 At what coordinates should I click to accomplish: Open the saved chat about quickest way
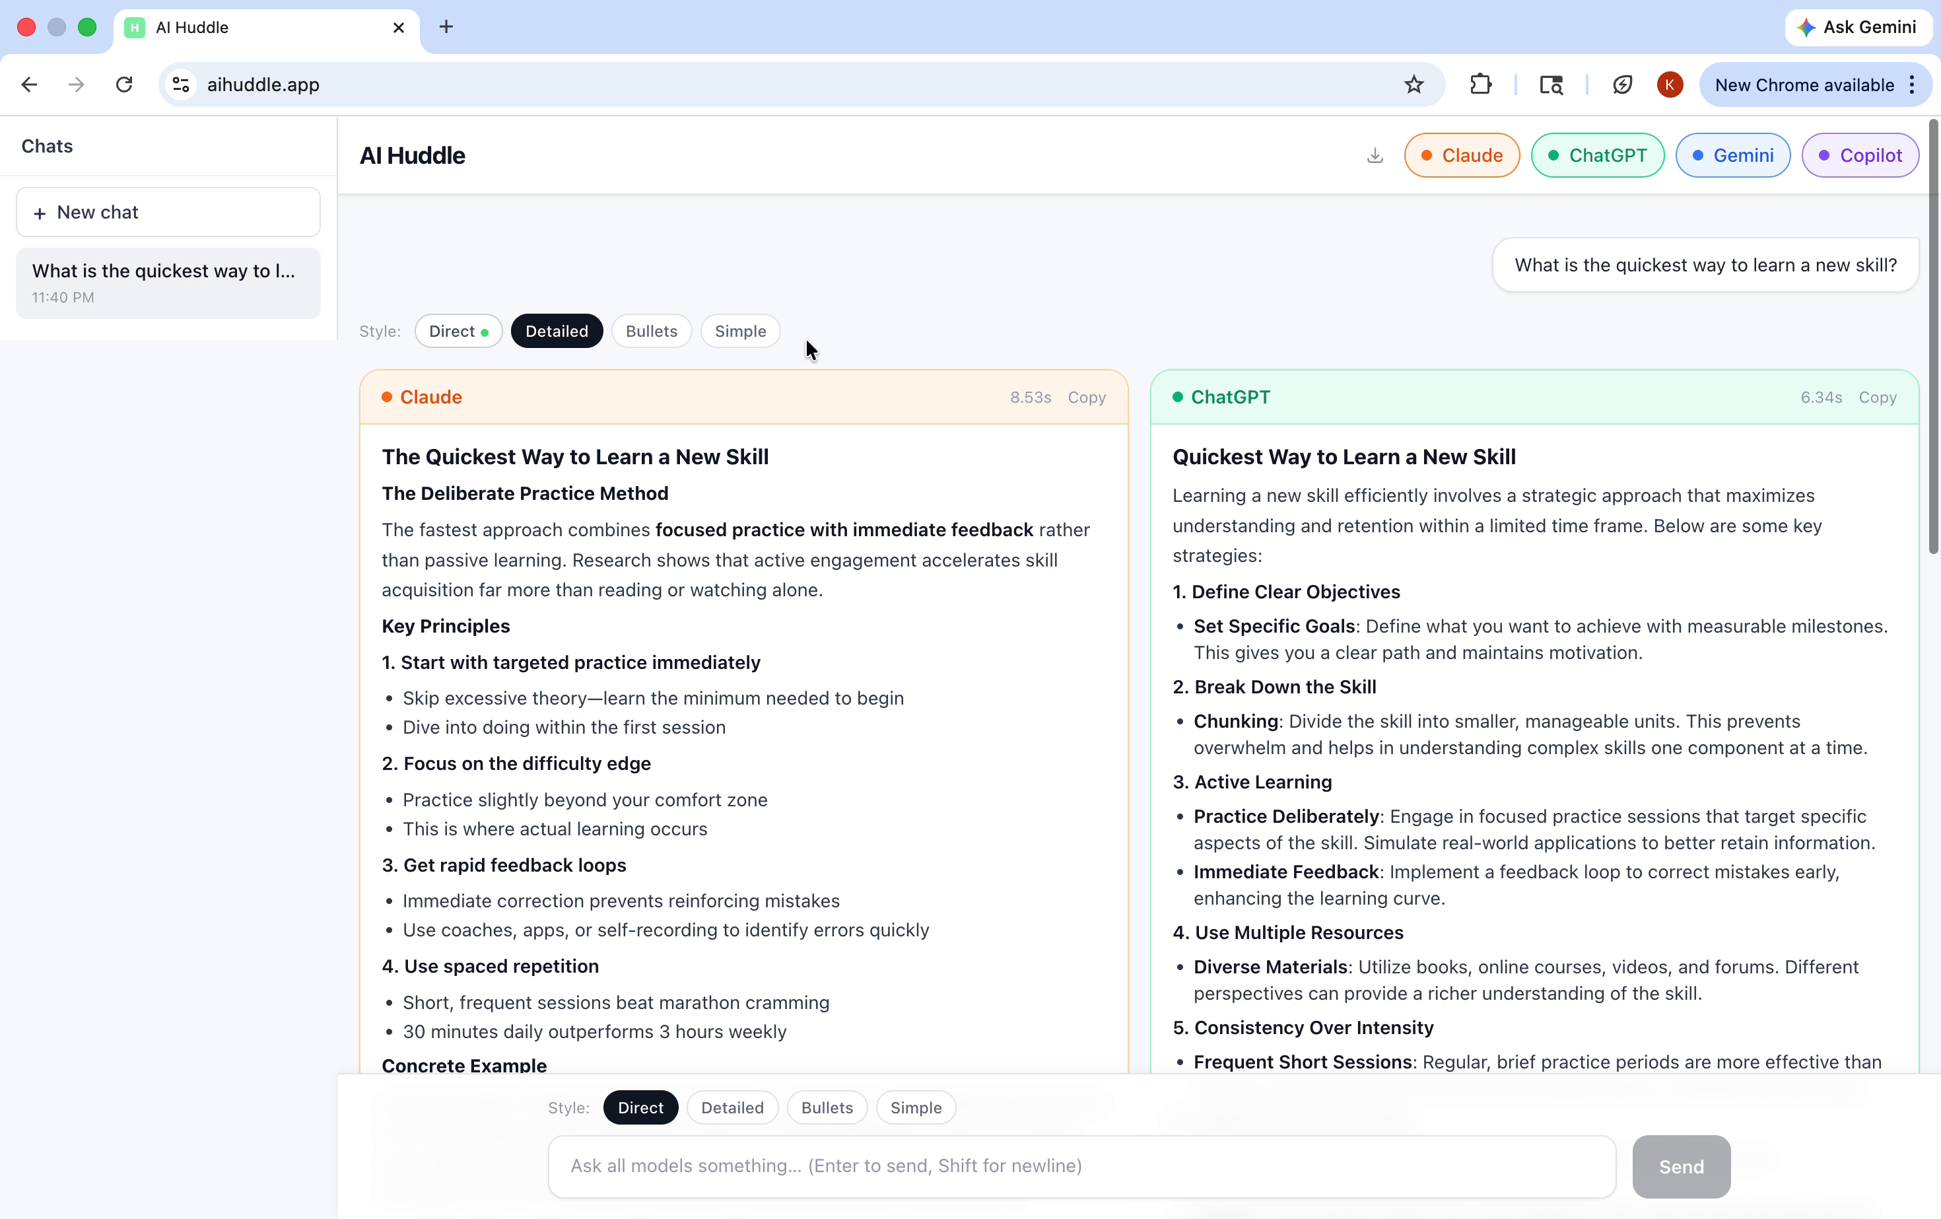click(168, 283)
